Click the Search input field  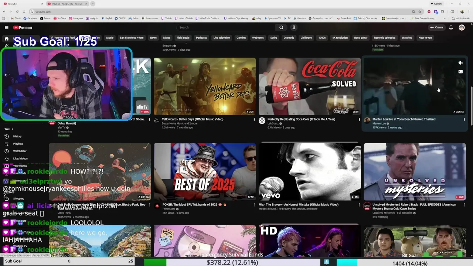pyautogui.click(x=226, y=27)
